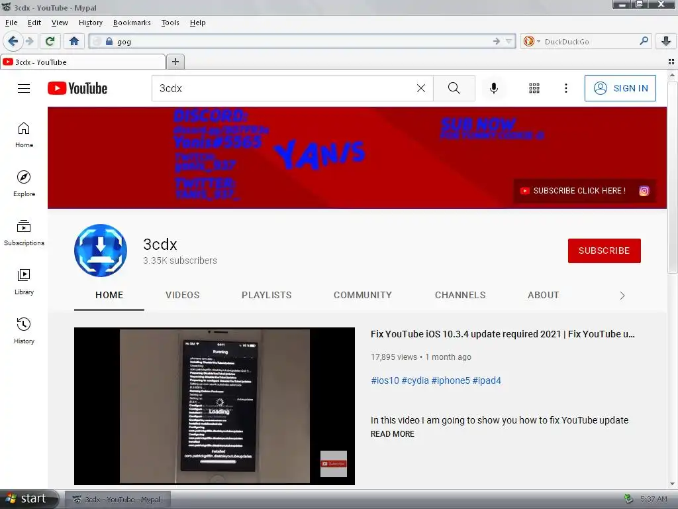
Task: Click the #cydia hashtag
Action: 415,380
